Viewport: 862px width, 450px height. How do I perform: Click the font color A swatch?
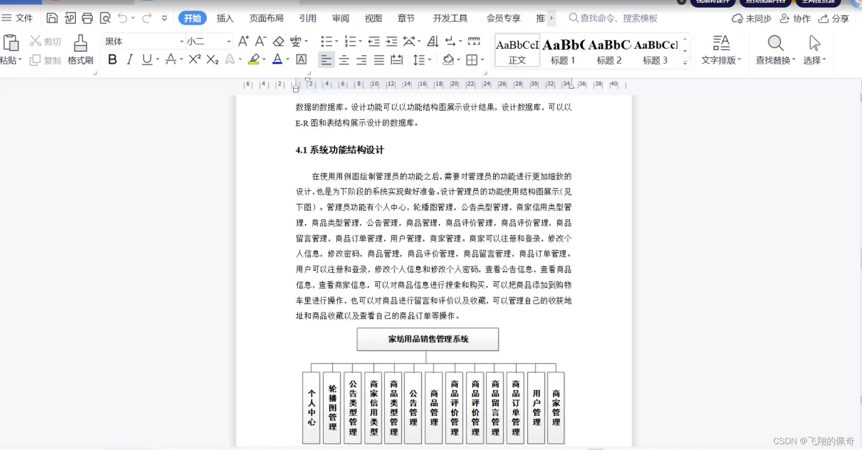(x=278, y=59)
